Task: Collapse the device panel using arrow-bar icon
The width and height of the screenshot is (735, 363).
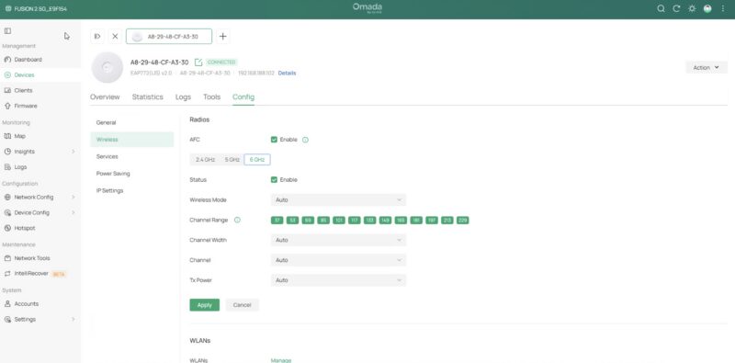Action: [x=97, y=36]
